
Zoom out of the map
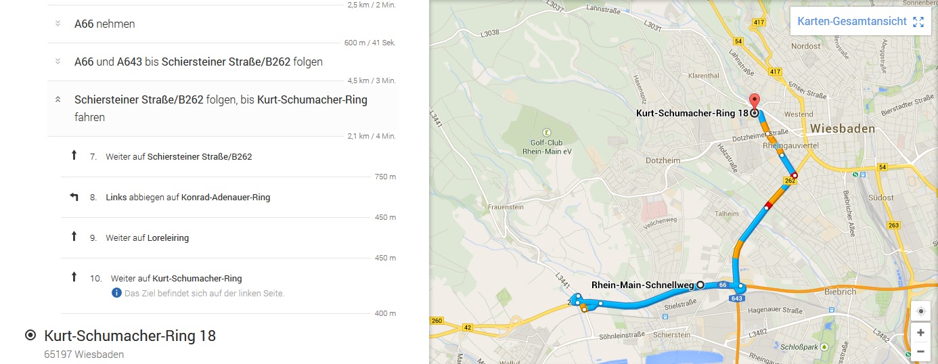tap(920, 351)
